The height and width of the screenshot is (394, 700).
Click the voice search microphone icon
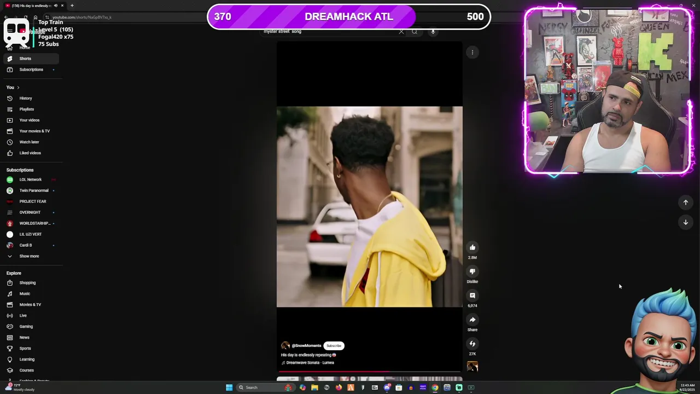[433, 32]
